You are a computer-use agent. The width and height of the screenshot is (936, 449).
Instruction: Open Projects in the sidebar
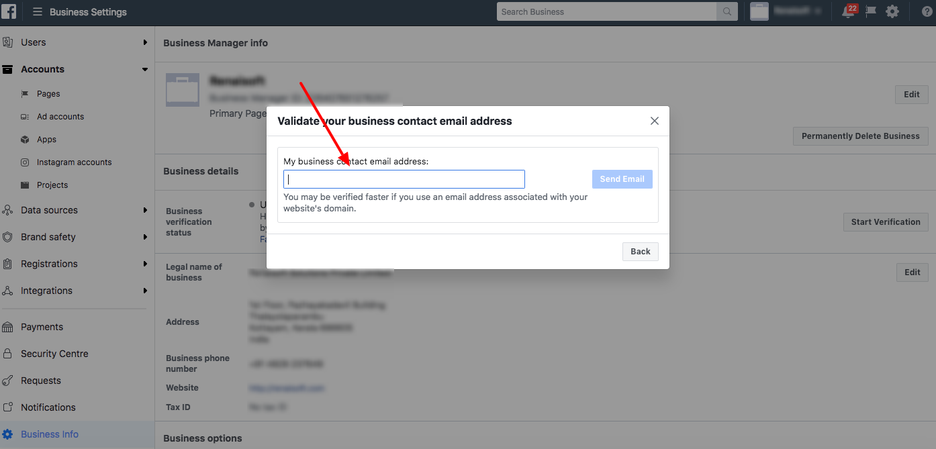coord(52,185)
